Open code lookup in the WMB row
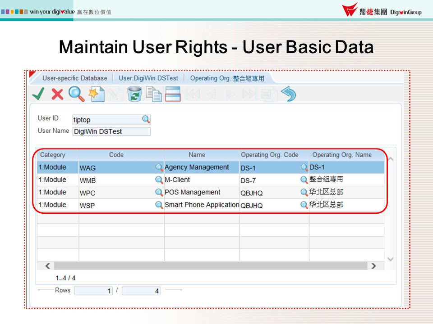This screenshot has width=433, height=324. pos(159,180)
